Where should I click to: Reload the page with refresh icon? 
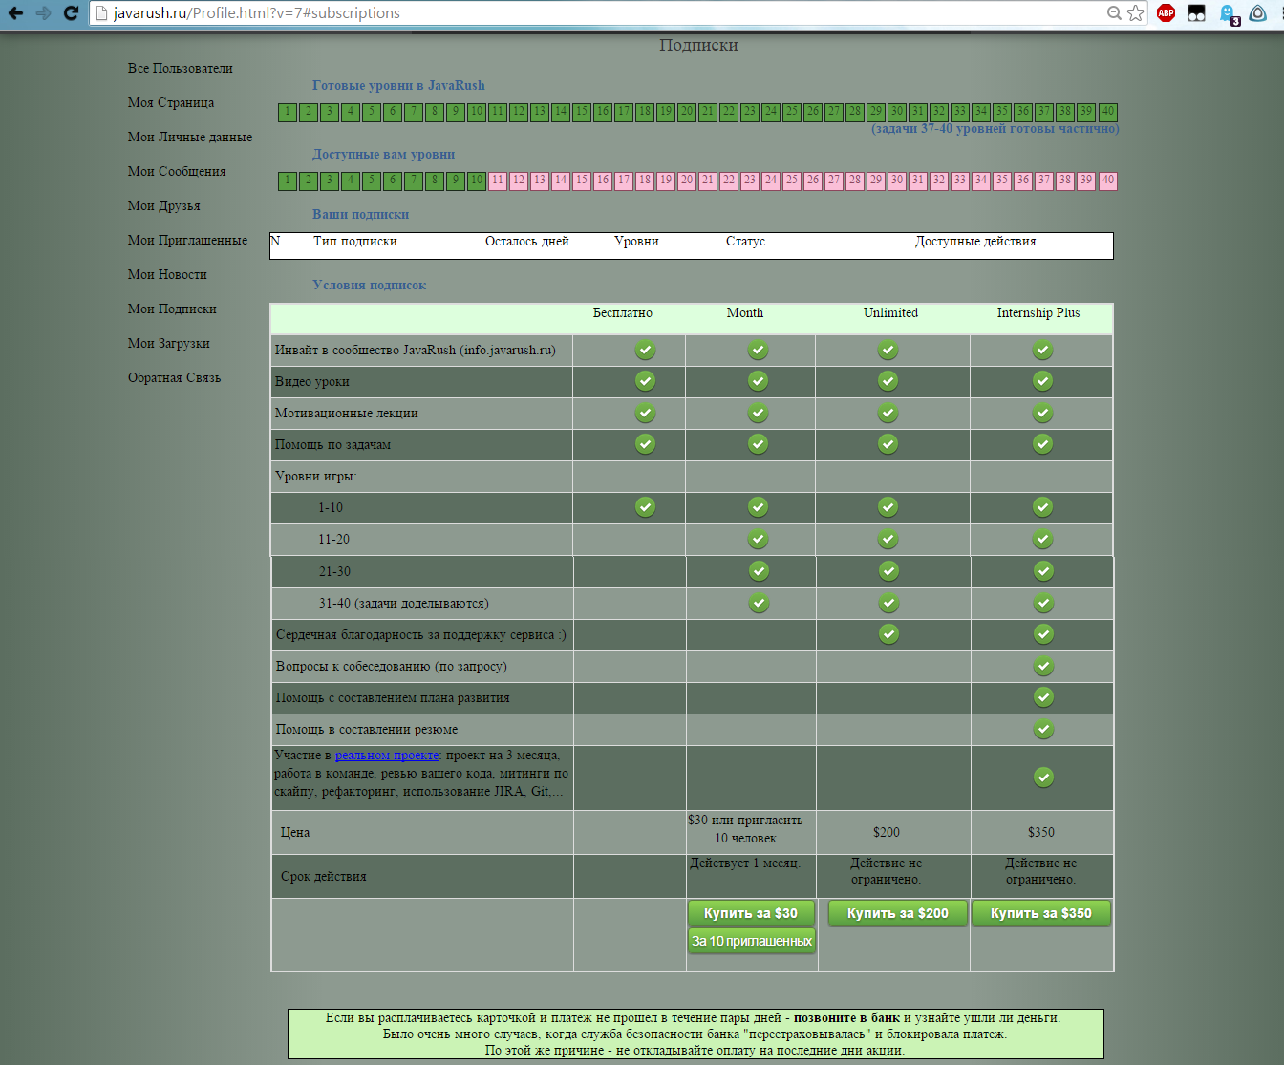click(x=71, y=13)
